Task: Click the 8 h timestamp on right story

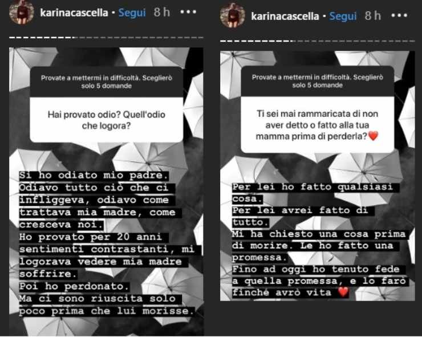Action: coord(373,15)
